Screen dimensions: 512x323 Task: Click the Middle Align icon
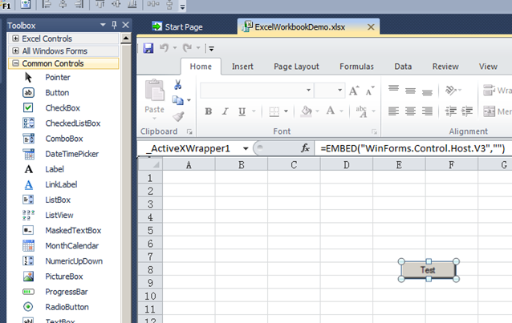coord(410,91)
